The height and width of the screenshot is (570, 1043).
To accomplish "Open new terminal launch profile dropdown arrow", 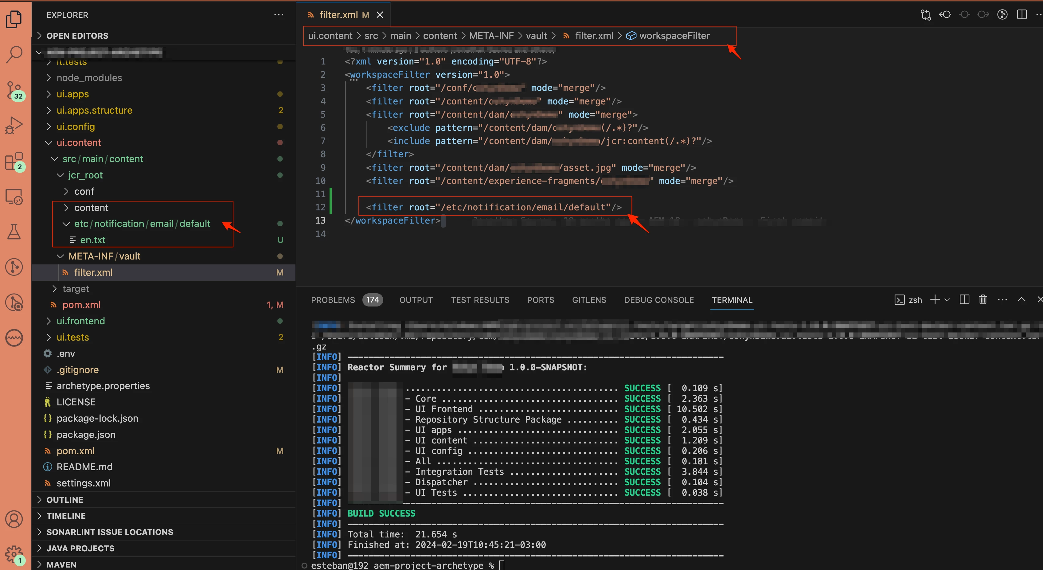I will pyautogui.click(x=947, y=300).
